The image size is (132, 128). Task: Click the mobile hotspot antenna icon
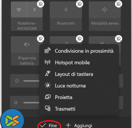coord(47,62)
